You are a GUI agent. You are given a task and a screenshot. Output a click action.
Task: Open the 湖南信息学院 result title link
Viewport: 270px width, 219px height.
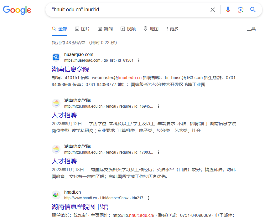(x=70, y=69)
